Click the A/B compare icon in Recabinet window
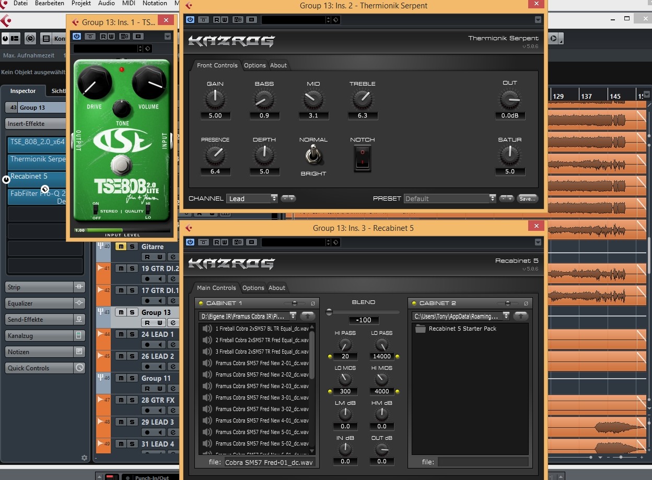 pos(239,242)
